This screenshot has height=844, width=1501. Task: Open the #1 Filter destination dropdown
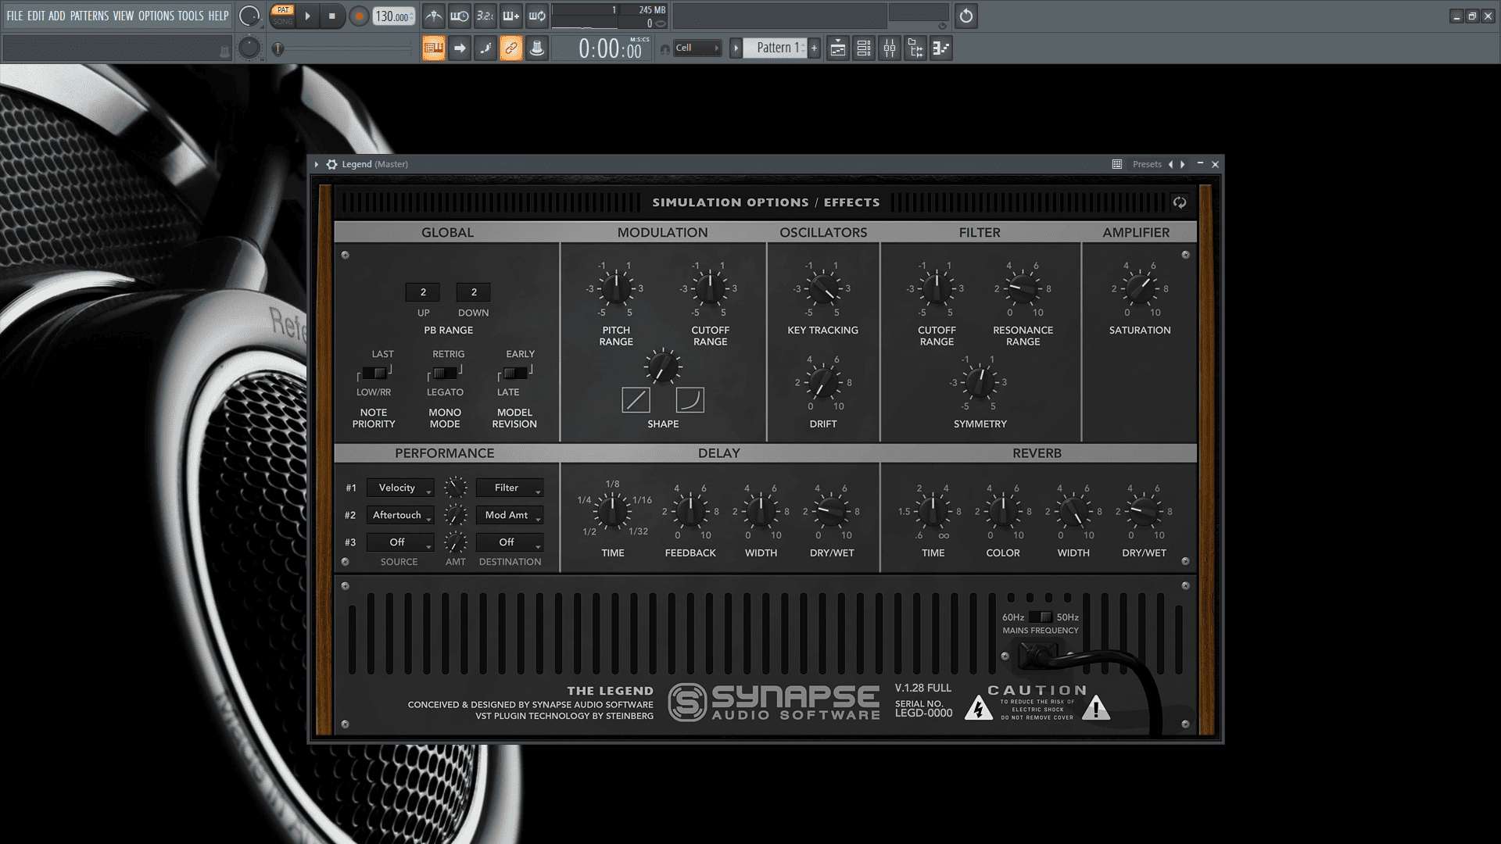tap(510, 488)
